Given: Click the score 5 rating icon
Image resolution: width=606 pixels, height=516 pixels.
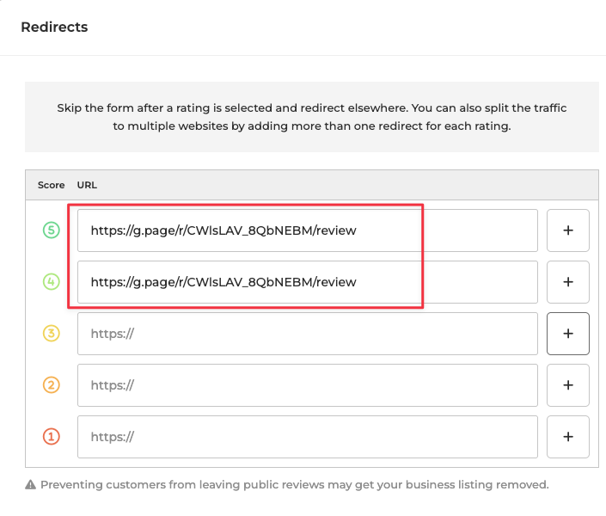Looking at the screenshot, I should [51, 230].
